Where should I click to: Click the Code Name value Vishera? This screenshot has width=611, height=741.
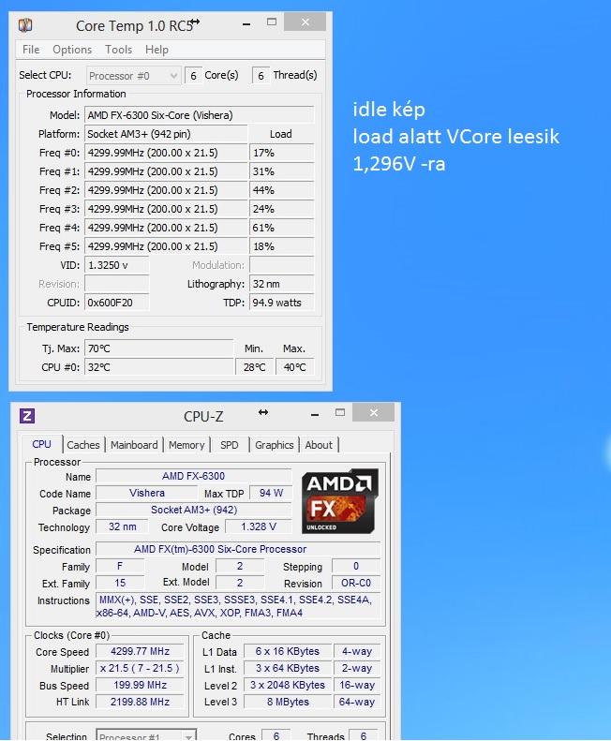[x=146, y=493]
